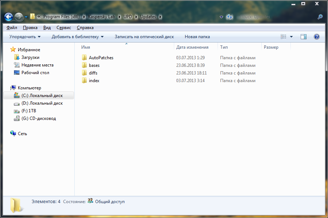Image resolution: width=328 pixels, height=218 pixels.
Task: Open subfolder arrow after Updates
Action: point(160,17)
